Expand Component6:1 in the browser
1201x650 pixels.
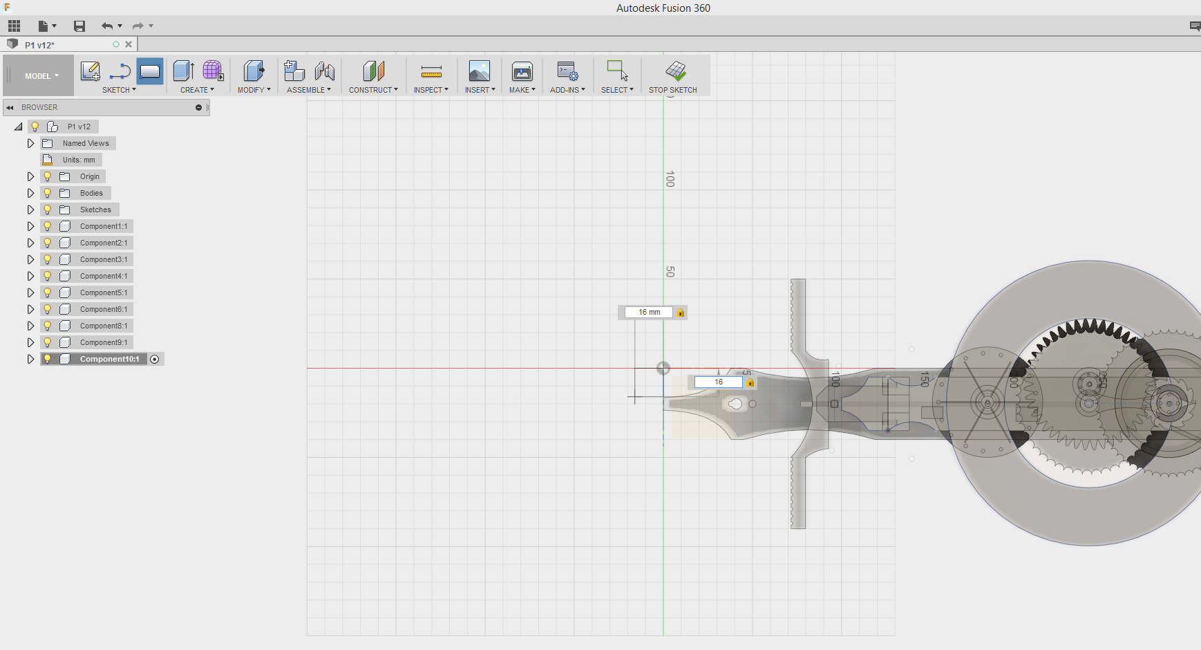30,309
